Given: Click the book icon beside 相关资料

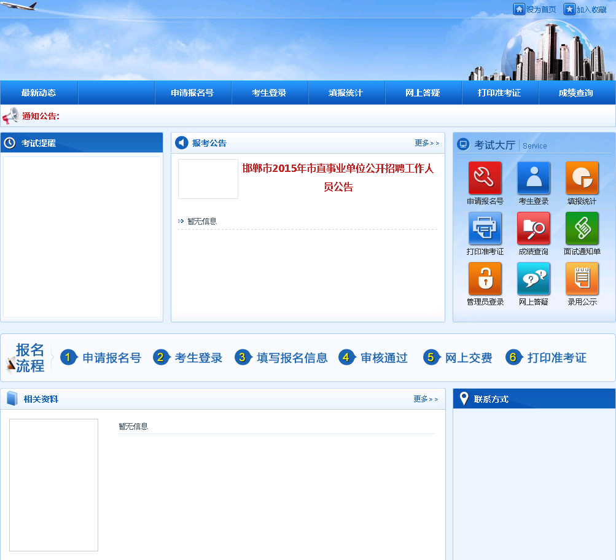Looking at the screenshot, I should (x=12, y=399).
